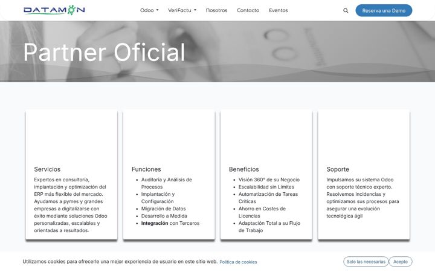Click the Servicios description paragraph
This screenshot has width=435, height=272.
tap(71, 205)
